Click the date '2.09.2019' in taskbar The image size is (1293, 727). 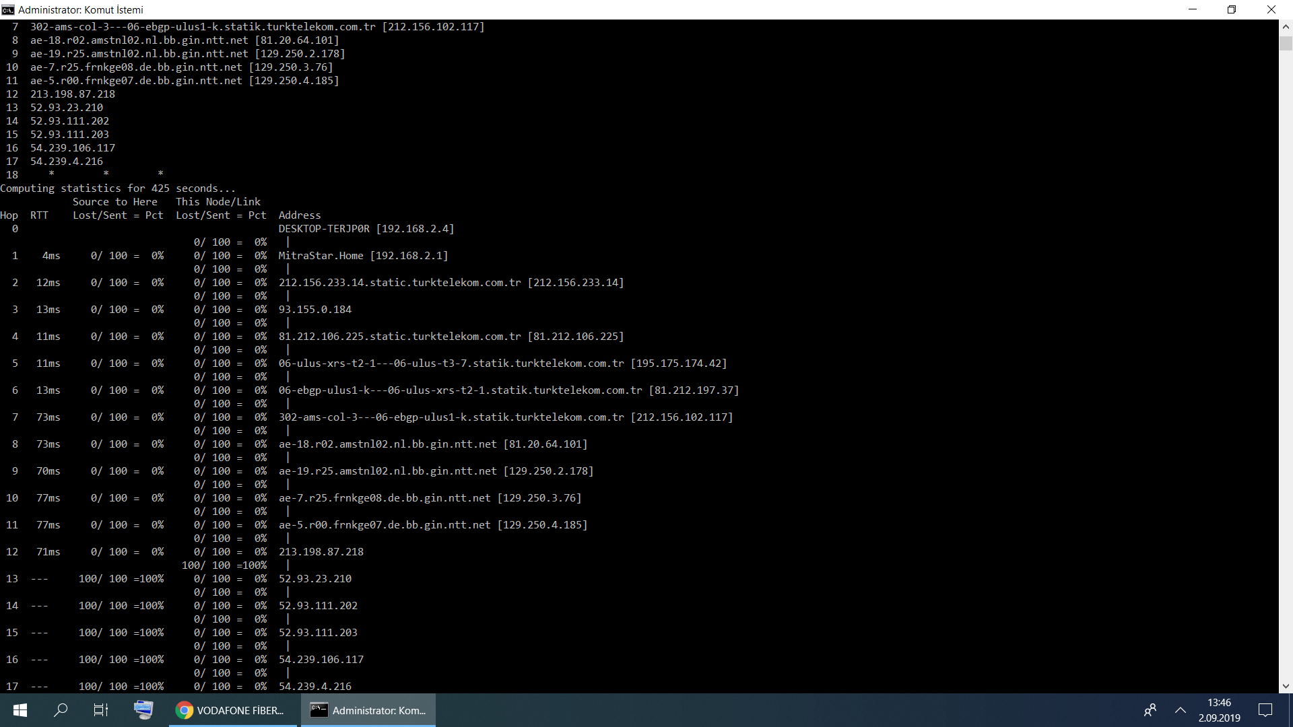point(1219,718)
